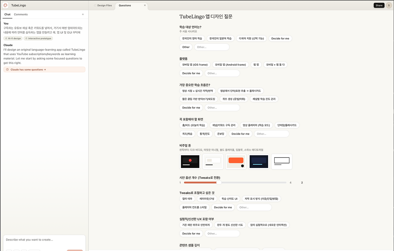Click the Hi-fi design tag

pyautogui.click(x=13, y=38)
